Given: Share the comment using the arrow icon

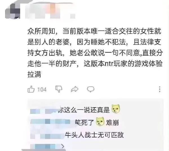Looking at the screenshot, I should coord(75,89).
